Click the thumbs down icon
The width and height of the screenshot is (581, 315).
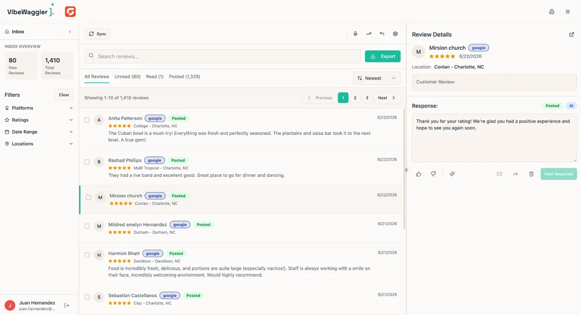click(433, 174)
